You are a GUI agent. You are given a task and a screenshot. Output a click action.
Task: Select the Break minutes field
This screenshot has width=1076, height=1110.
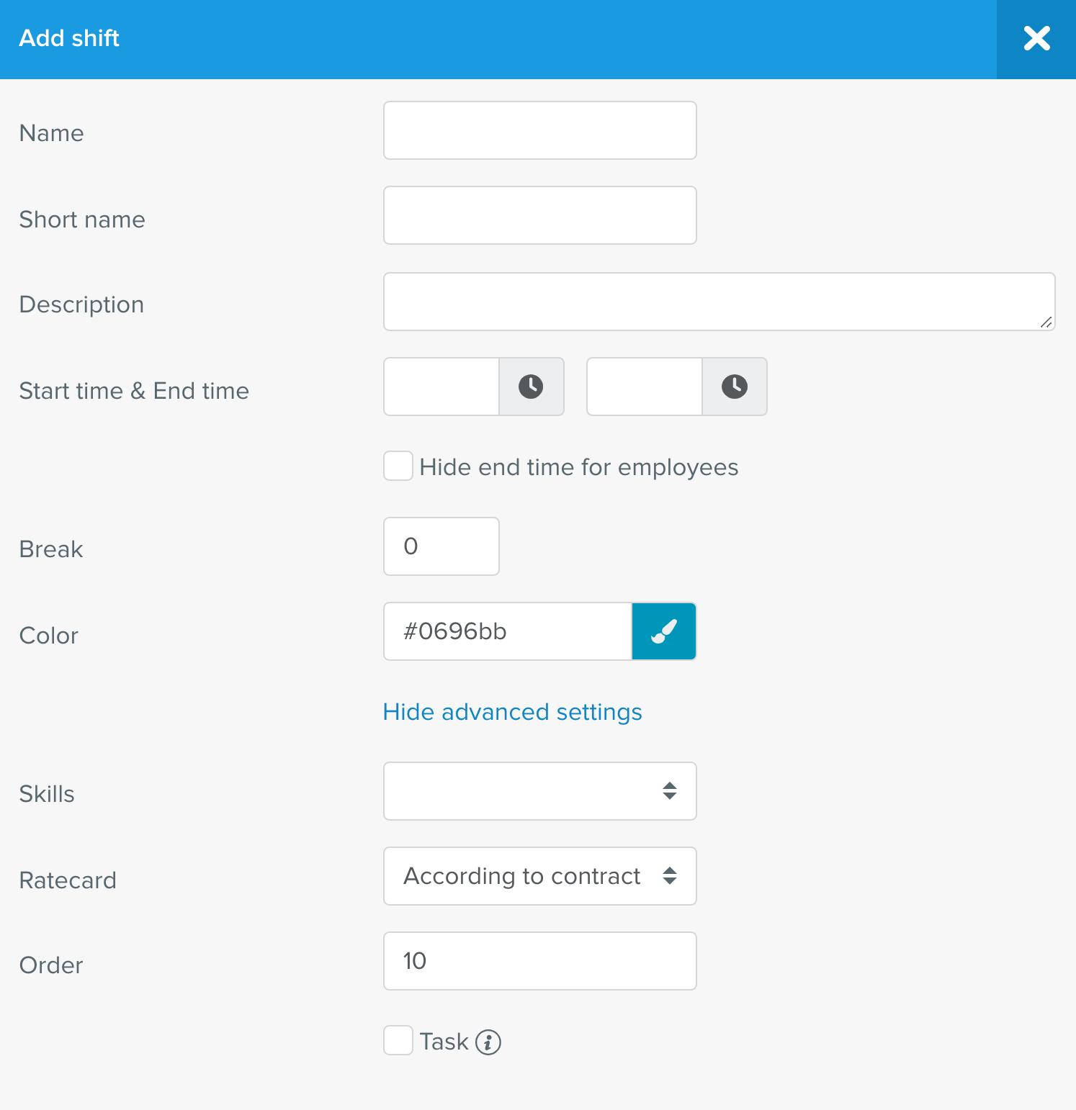(x=441, y=546)
